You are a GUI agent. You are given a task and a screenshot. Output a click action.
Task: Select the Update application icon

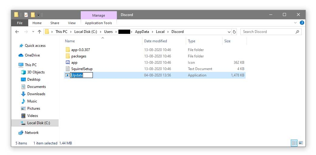pos(67,75)
